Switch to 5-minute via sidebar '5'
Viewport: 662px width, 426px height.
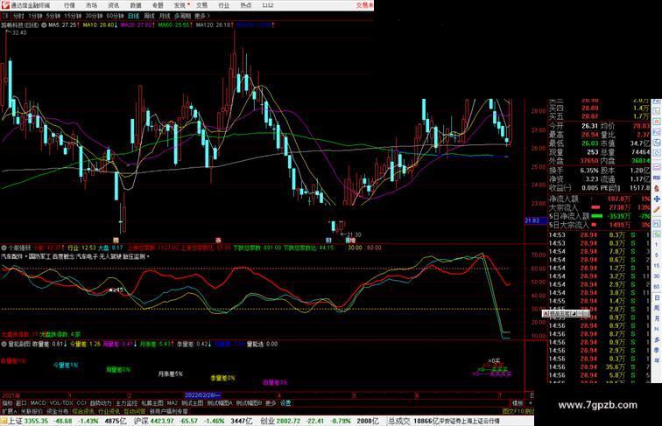coord(657,255)
